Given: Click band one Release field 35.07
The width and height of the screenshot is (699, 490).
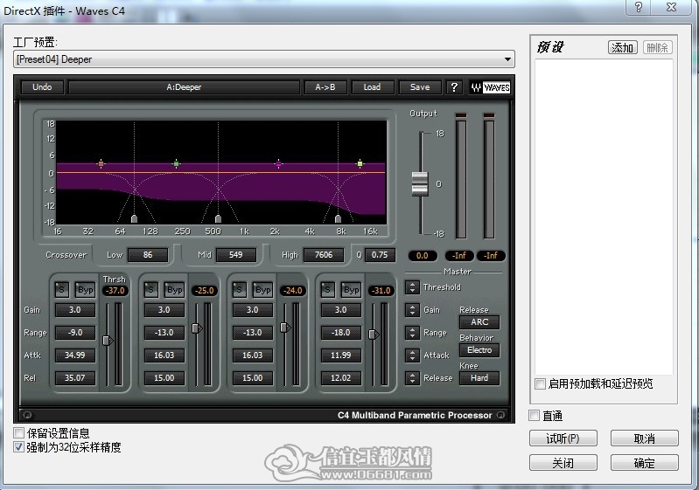Looking at the screenshot, I should [75, 378].
